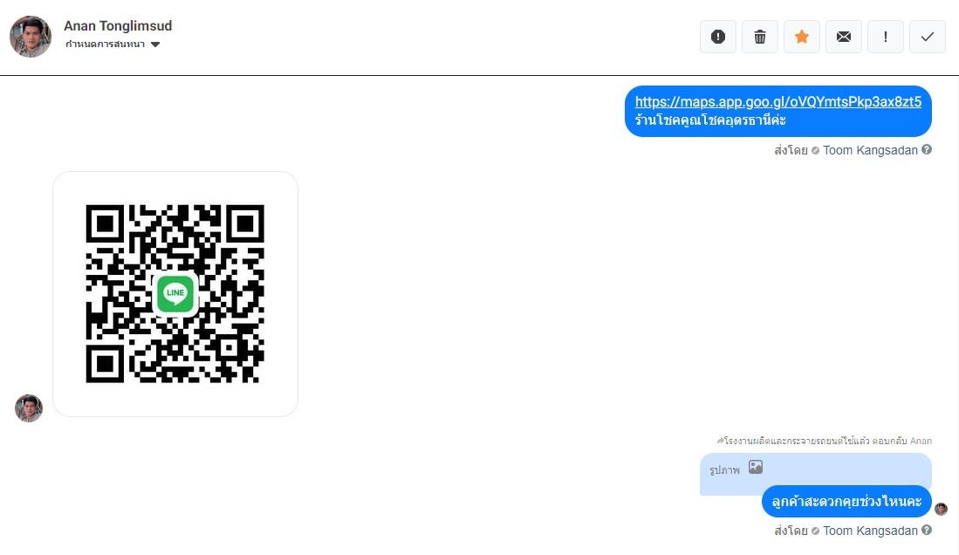Image resolution: width=959 pixels, height=555 pixels.
Task: Click the small avatar beside QR message
Action: coord(29,408)
